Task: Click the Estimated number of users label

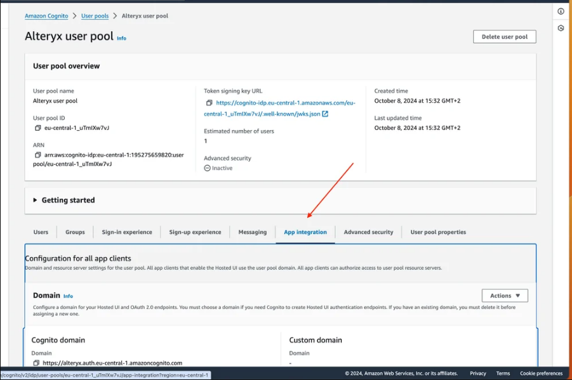Action: 239,131
